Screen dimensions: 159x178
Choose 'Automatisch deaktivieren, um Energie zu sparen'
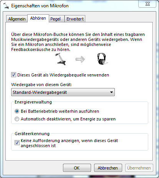17,119
